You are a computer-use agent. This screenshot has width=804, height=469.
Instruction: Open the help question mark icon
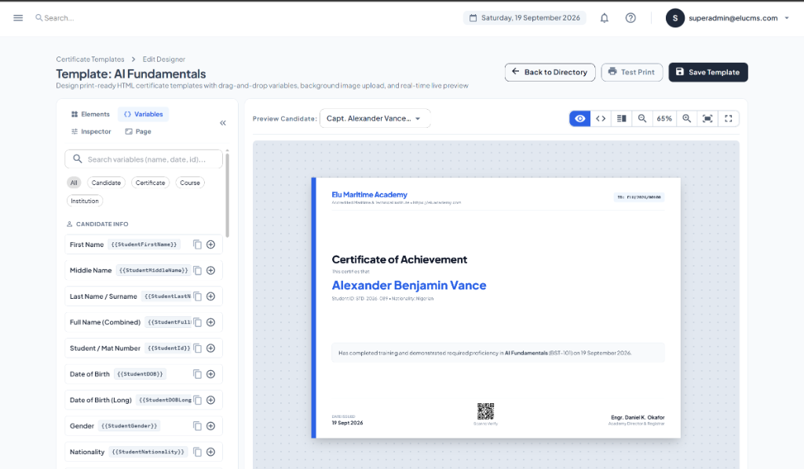(630, 18)
